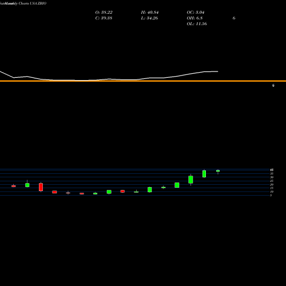286x286 pixels.
Task: Click the 'C: 39.38' close price value
Action: pos(104,18)
